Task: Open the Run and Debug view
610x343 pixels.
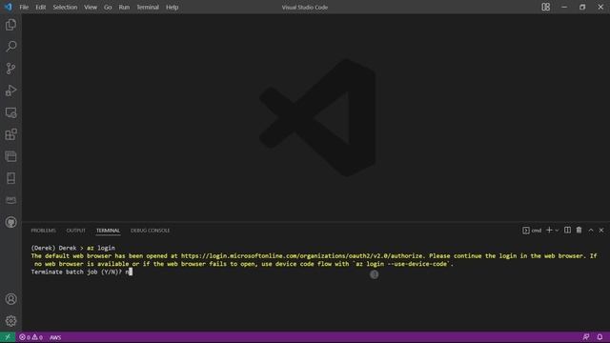Action: [10, 91]
